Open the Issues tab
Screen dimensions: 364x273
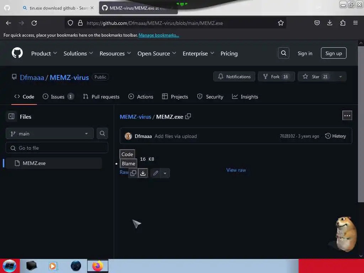pyautogui.click(x=58, y=97)
